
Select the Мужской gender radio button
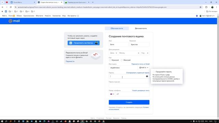coord(110,60)
